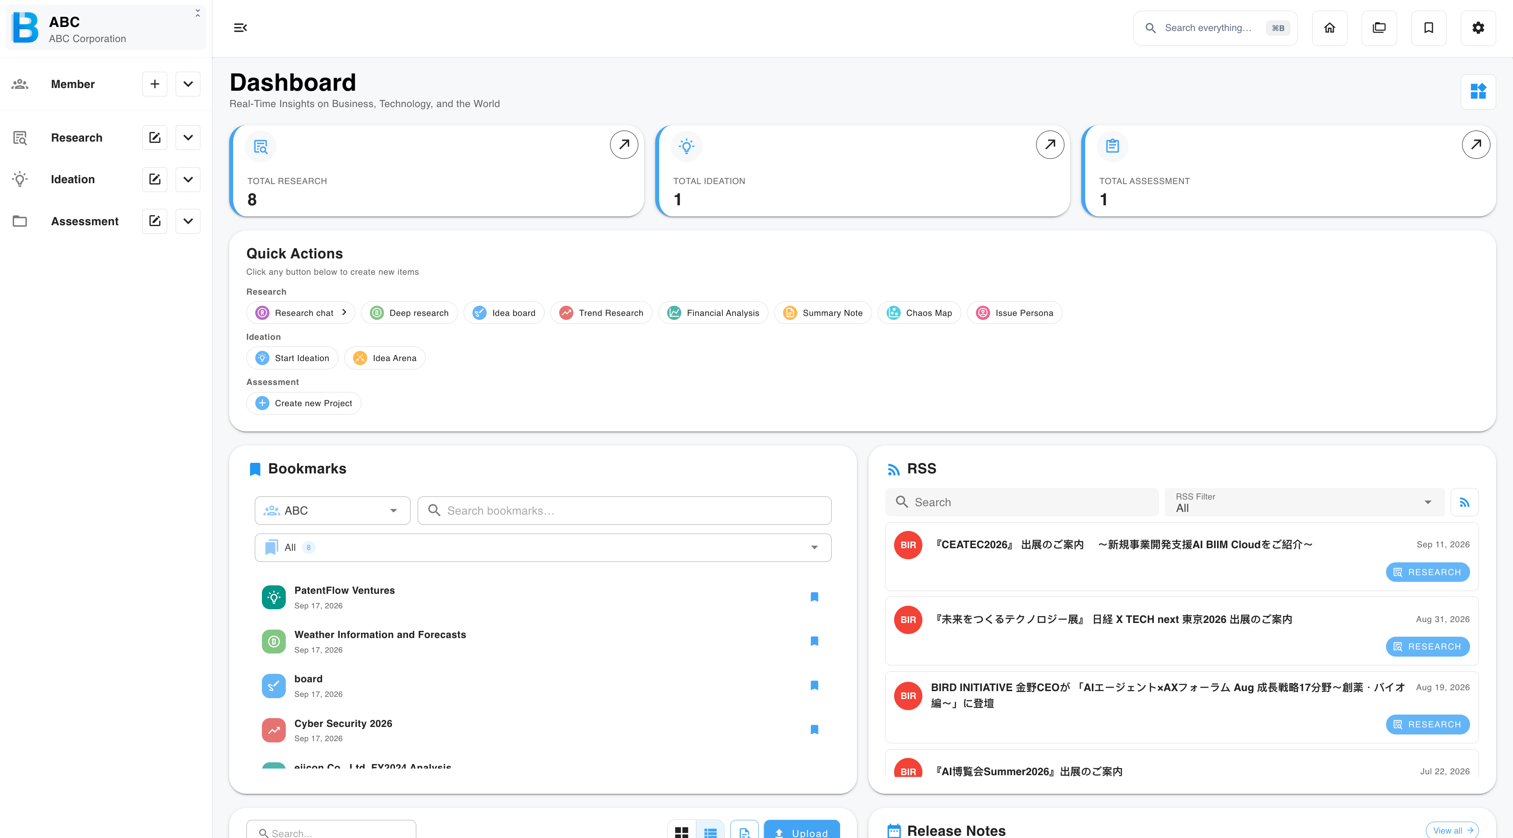Create new Research via edit icon
This screenshot has height=838, width=1513.
(155, 138)
